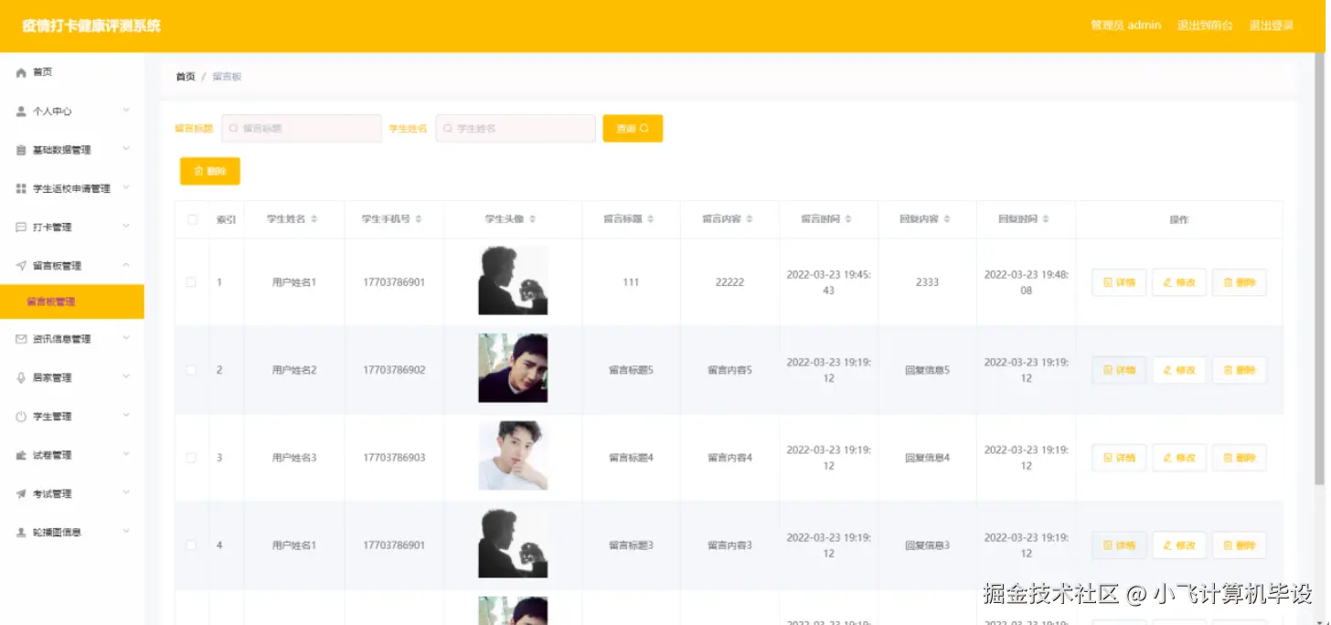Click 删除 for row 留言标题4

(1240, 458)
